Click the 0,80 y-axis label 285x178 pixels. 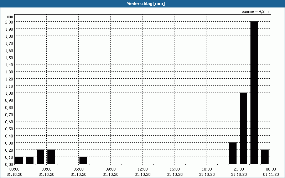tap(10, 108)
